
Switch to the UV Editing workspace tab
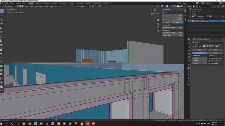pos(54,3)
